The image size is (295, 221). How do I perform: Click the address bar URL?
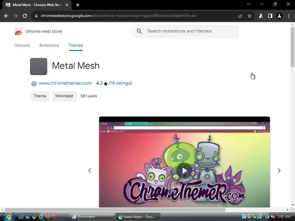(x=118, y=16)
